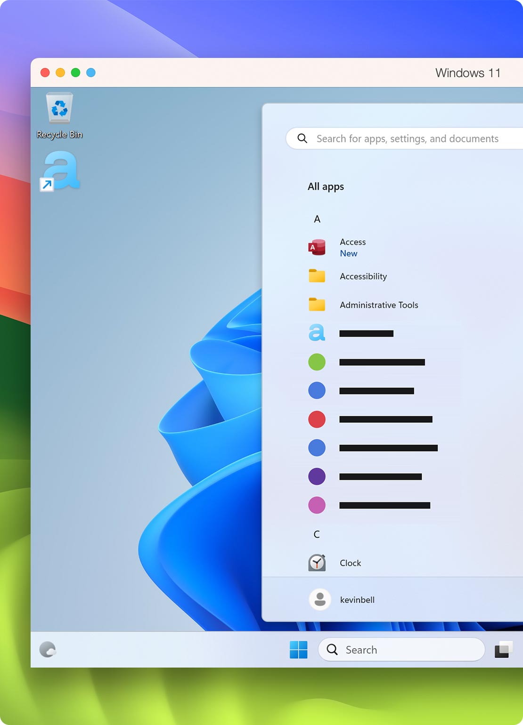The width and height of the screenshot is (523, 725).
Task: Open the Accessibility folder
Action: (x=363, y=276)
